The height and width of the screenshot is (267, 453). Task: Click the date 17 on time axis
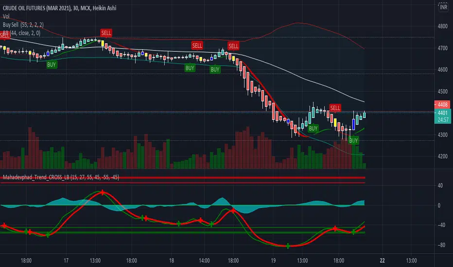66,261
